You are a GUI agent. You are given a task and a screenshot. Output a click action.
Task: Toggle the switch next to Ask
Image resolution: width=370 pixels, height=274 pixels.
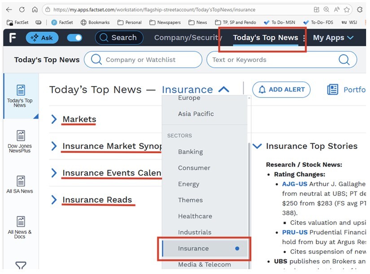74,38
